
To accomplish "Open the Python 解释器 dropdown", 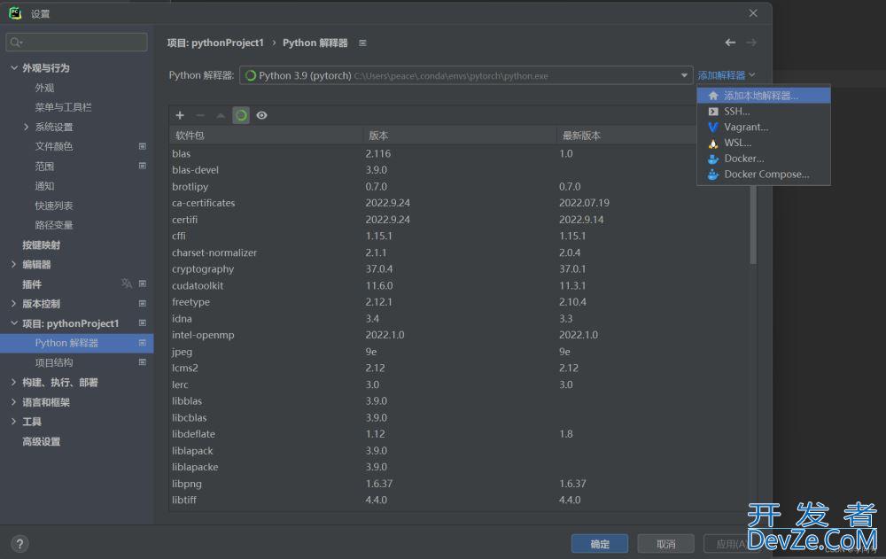I will (x=466, y=75).
